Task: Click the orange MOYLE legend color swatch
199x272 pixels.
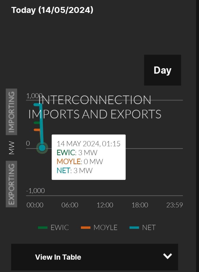Action: tap(86, 228)
